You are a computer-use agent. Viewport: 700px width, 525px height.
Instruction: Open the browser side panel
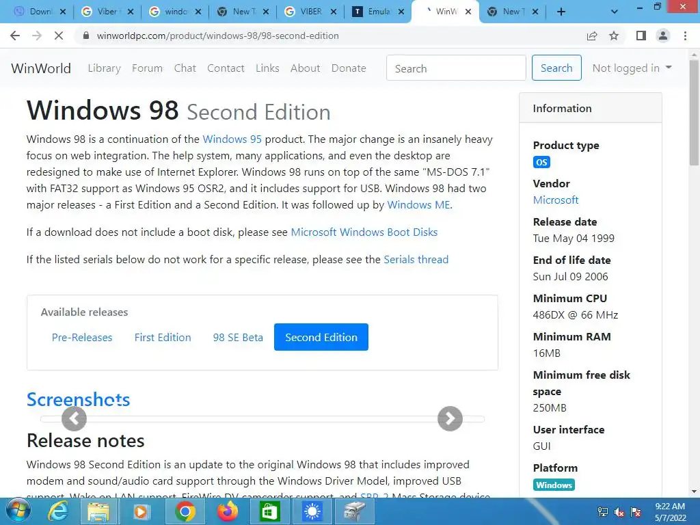coord(641,36)
